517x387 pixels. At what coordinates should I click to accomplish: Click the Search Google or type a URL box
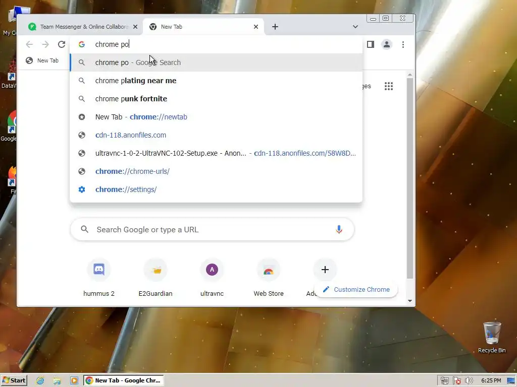click(x=212, y=229)
